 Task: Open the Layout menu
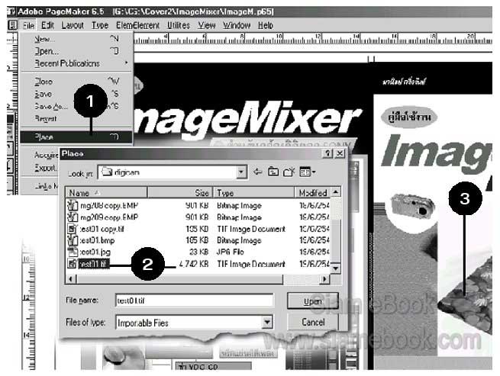(73, 25)
